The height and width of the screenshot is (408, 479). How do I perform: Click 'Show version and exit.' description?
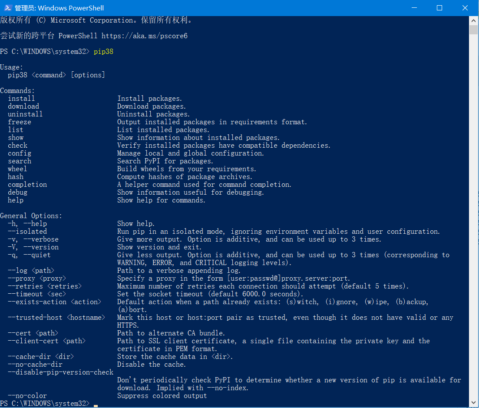159,247
